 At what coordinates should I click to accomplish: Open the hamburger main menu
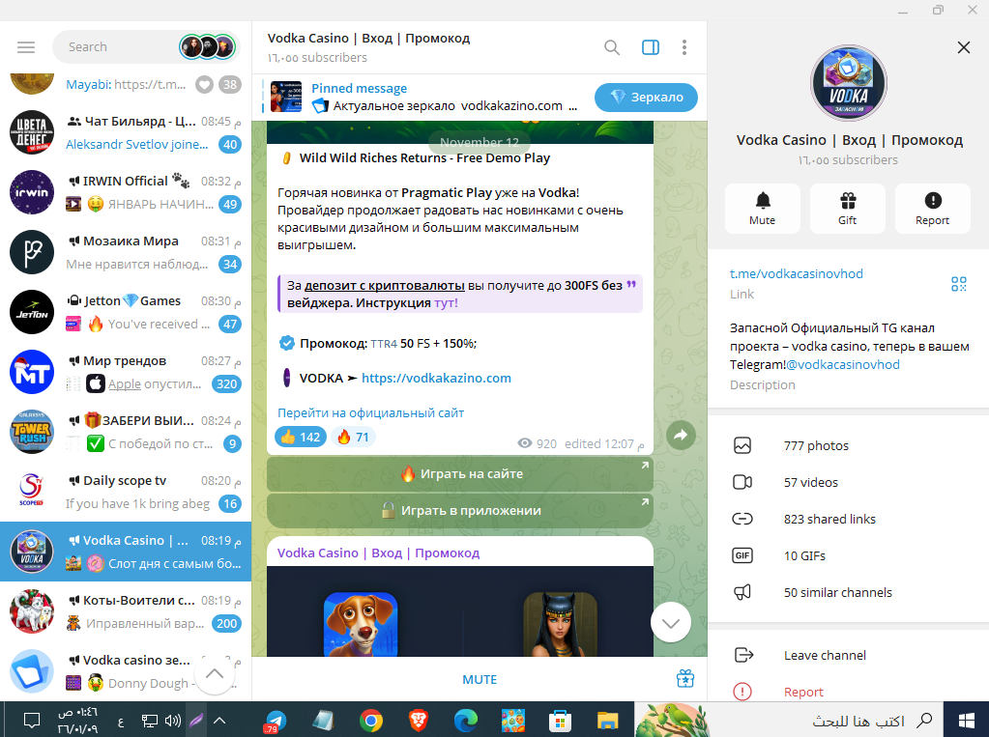pyautogui.click(x=26, y=47)
